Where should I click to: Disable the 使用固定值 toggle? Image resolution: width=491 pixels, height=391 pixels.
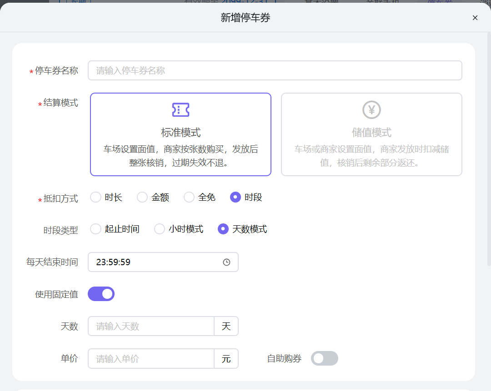coord(101,294)
